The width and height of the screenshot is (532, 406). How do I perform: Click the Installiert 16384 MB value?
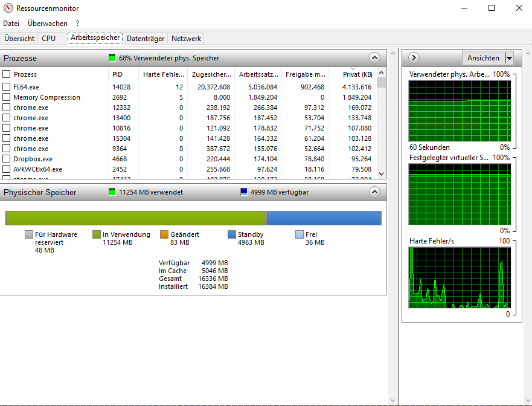[213, 286]
